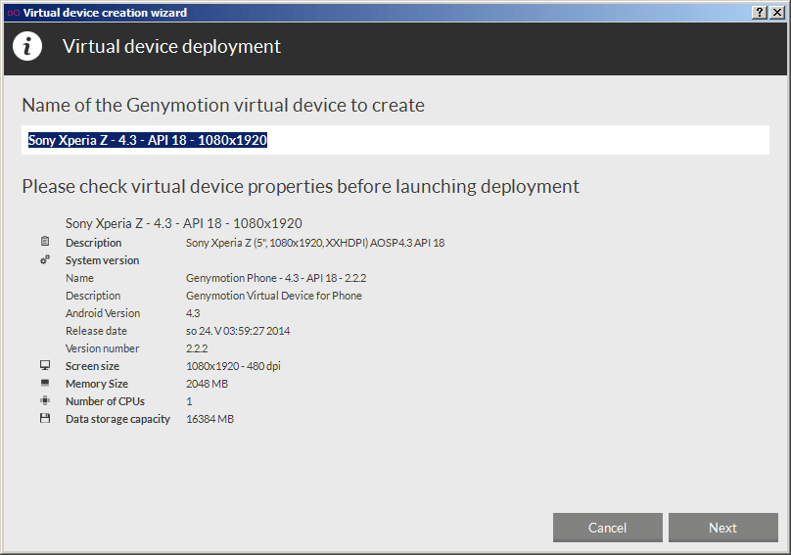Image resolution: width=791 pixels, height=555 pixels.
Task: Click the info icon in header
Action: [27, 46]
